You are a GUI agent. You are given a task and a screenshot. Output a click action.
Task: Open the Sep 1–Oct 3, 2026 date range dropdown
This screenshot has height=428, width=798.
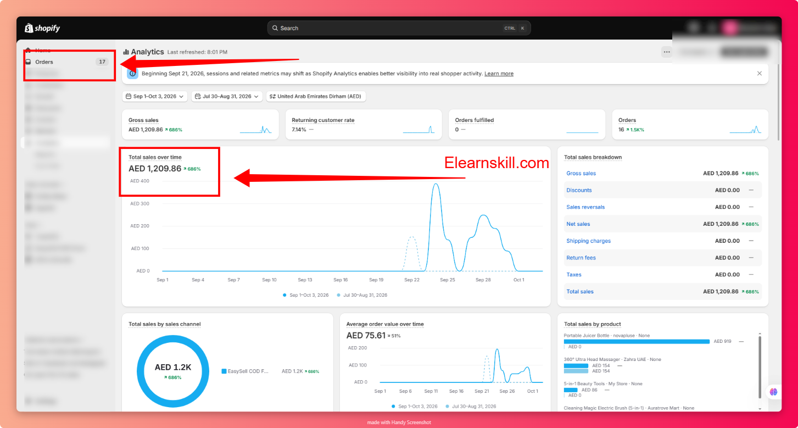coord(154,96)
